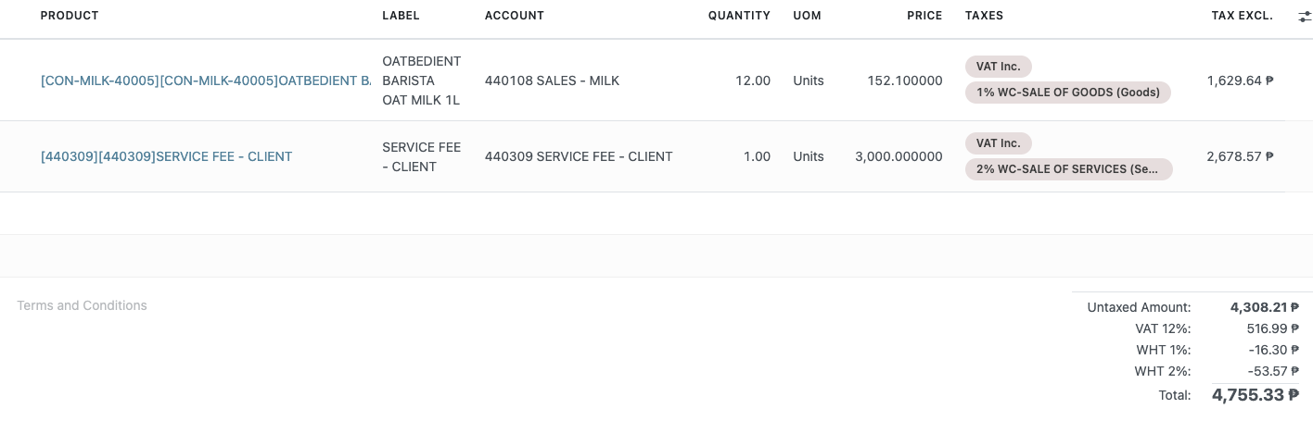Click the TAX EXCL. column header
Image resolution: width=1313 pixels, height=421 pixels.
1242,16
